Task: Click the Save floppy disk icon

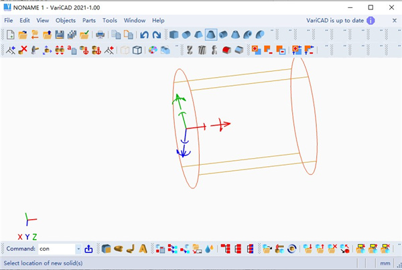Action: coord(59,35)
